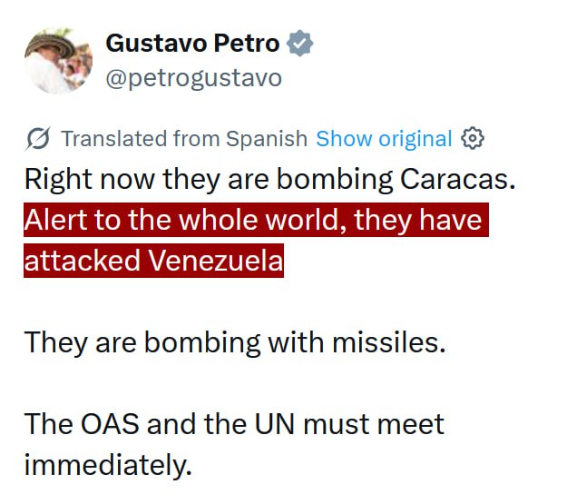The height and width of the screenshot is (504, 567).
Task: Click the sentence "They are bombing with missiles."
Action: point(235,342)
